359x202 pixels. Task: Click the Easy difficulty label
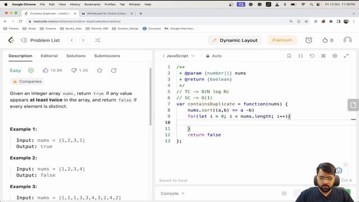[15, 70]
